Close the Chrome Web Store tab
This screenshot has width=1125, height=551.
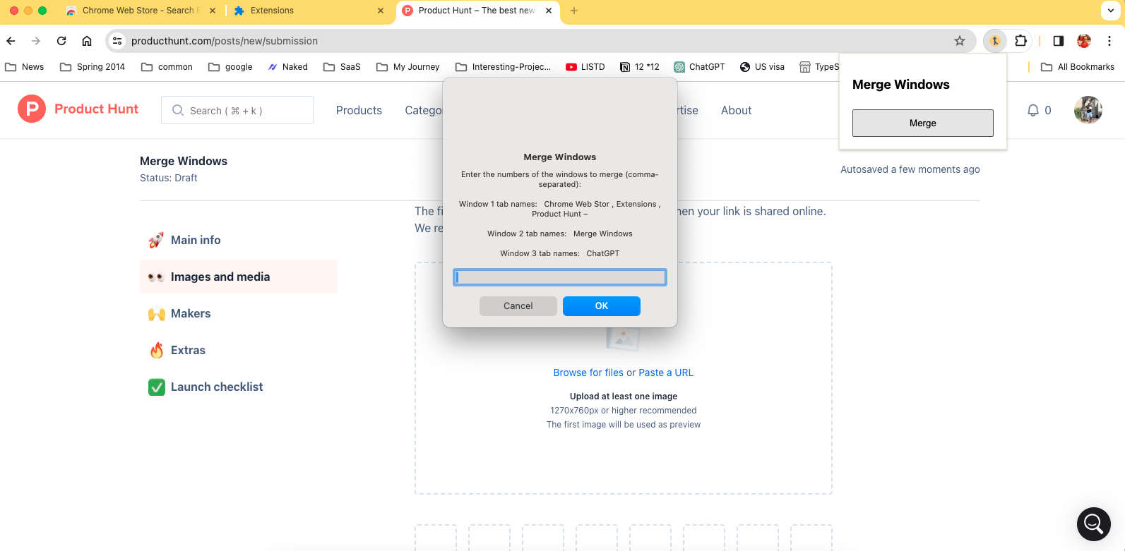[213, 11]
